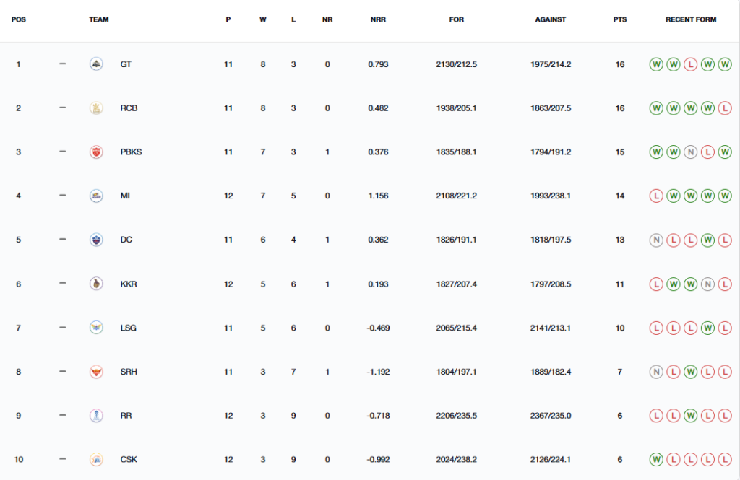Click GT's red L recent form badge
Screen dimensions: 740x480
coord(690,64)
